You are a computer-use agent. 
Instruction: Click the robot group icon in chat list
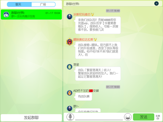pos(6,15)
